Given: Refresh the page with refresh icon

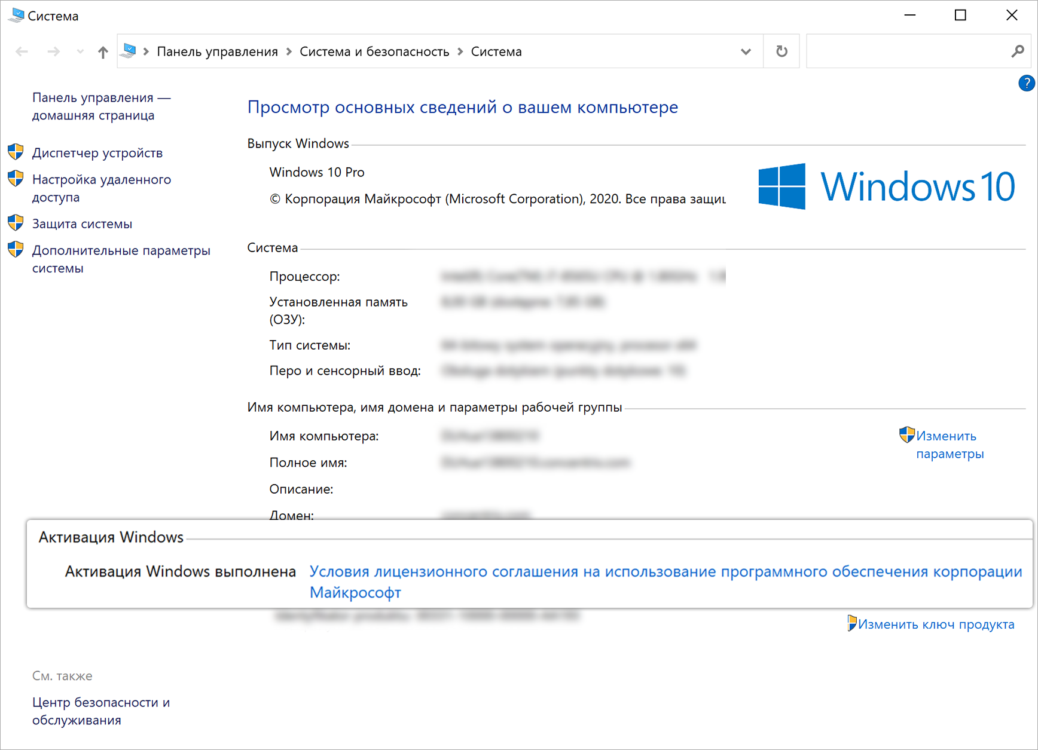Looking at the screenshot, I should point(781,51).
